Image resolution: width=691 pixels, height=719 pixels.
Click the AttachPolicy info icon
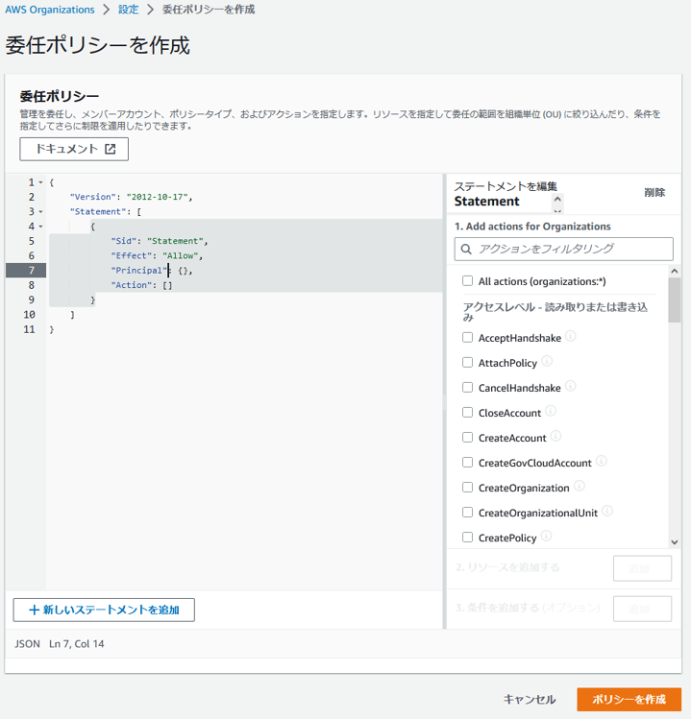pyautogui.click(x=547, y=361)
